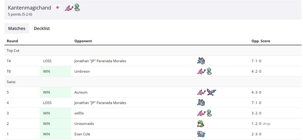Viewport: 303px width, 140px height.
Task: Click the Kantenmagichand player name
Action: pos(29,8)
